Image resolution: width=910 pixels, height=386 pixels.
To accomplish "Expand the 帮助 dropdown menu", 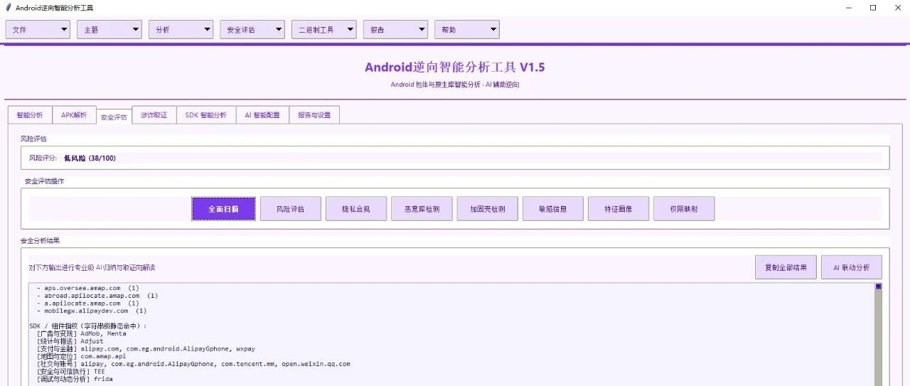I will coord(467,30).
